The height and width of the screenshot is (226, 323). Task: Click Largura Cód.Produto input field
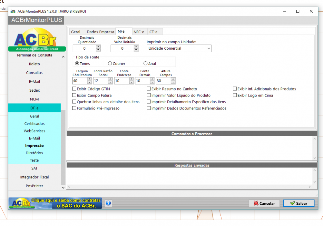80,81
